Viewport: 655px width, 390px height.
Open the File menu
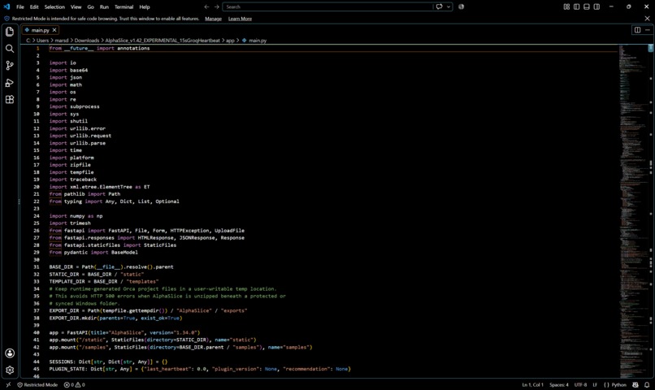pos(20,6)
